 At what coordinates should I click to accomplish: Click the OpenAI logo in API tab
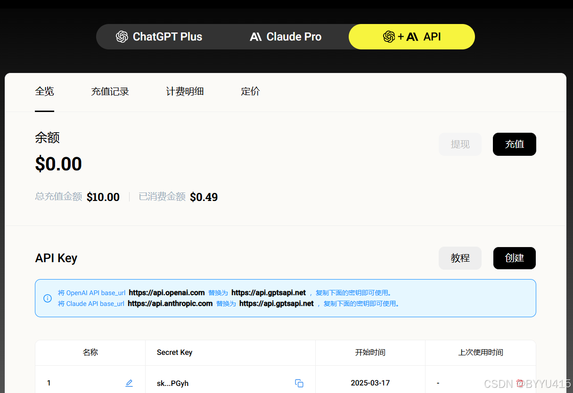point(389,37)
